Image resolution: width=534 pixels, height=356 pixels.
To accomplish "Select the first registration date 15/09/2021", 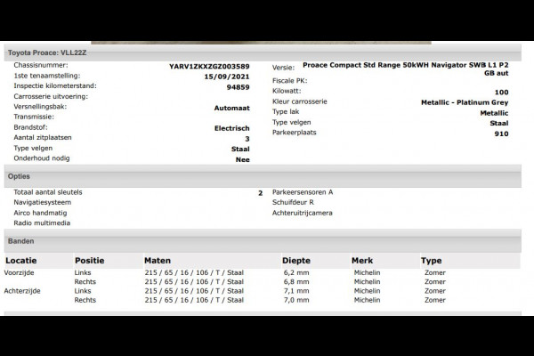I will (227, 77).
